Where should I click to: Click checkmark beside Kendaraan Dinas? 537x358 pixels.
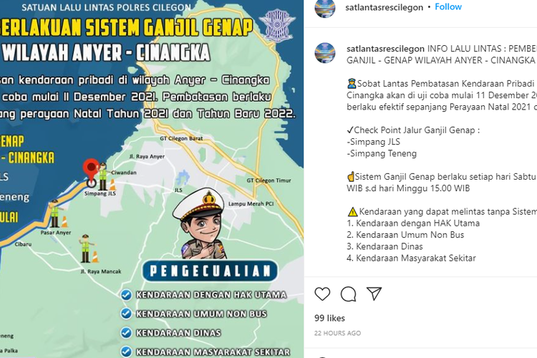[126, 333]
